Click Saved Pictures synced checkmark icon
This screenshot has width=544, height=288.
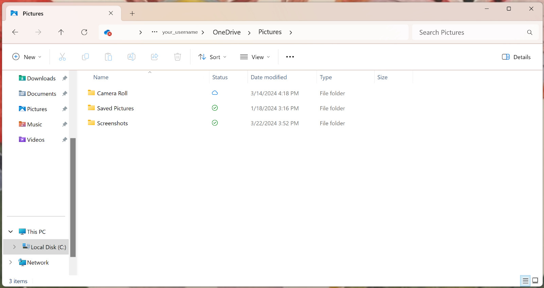point(215,108)
